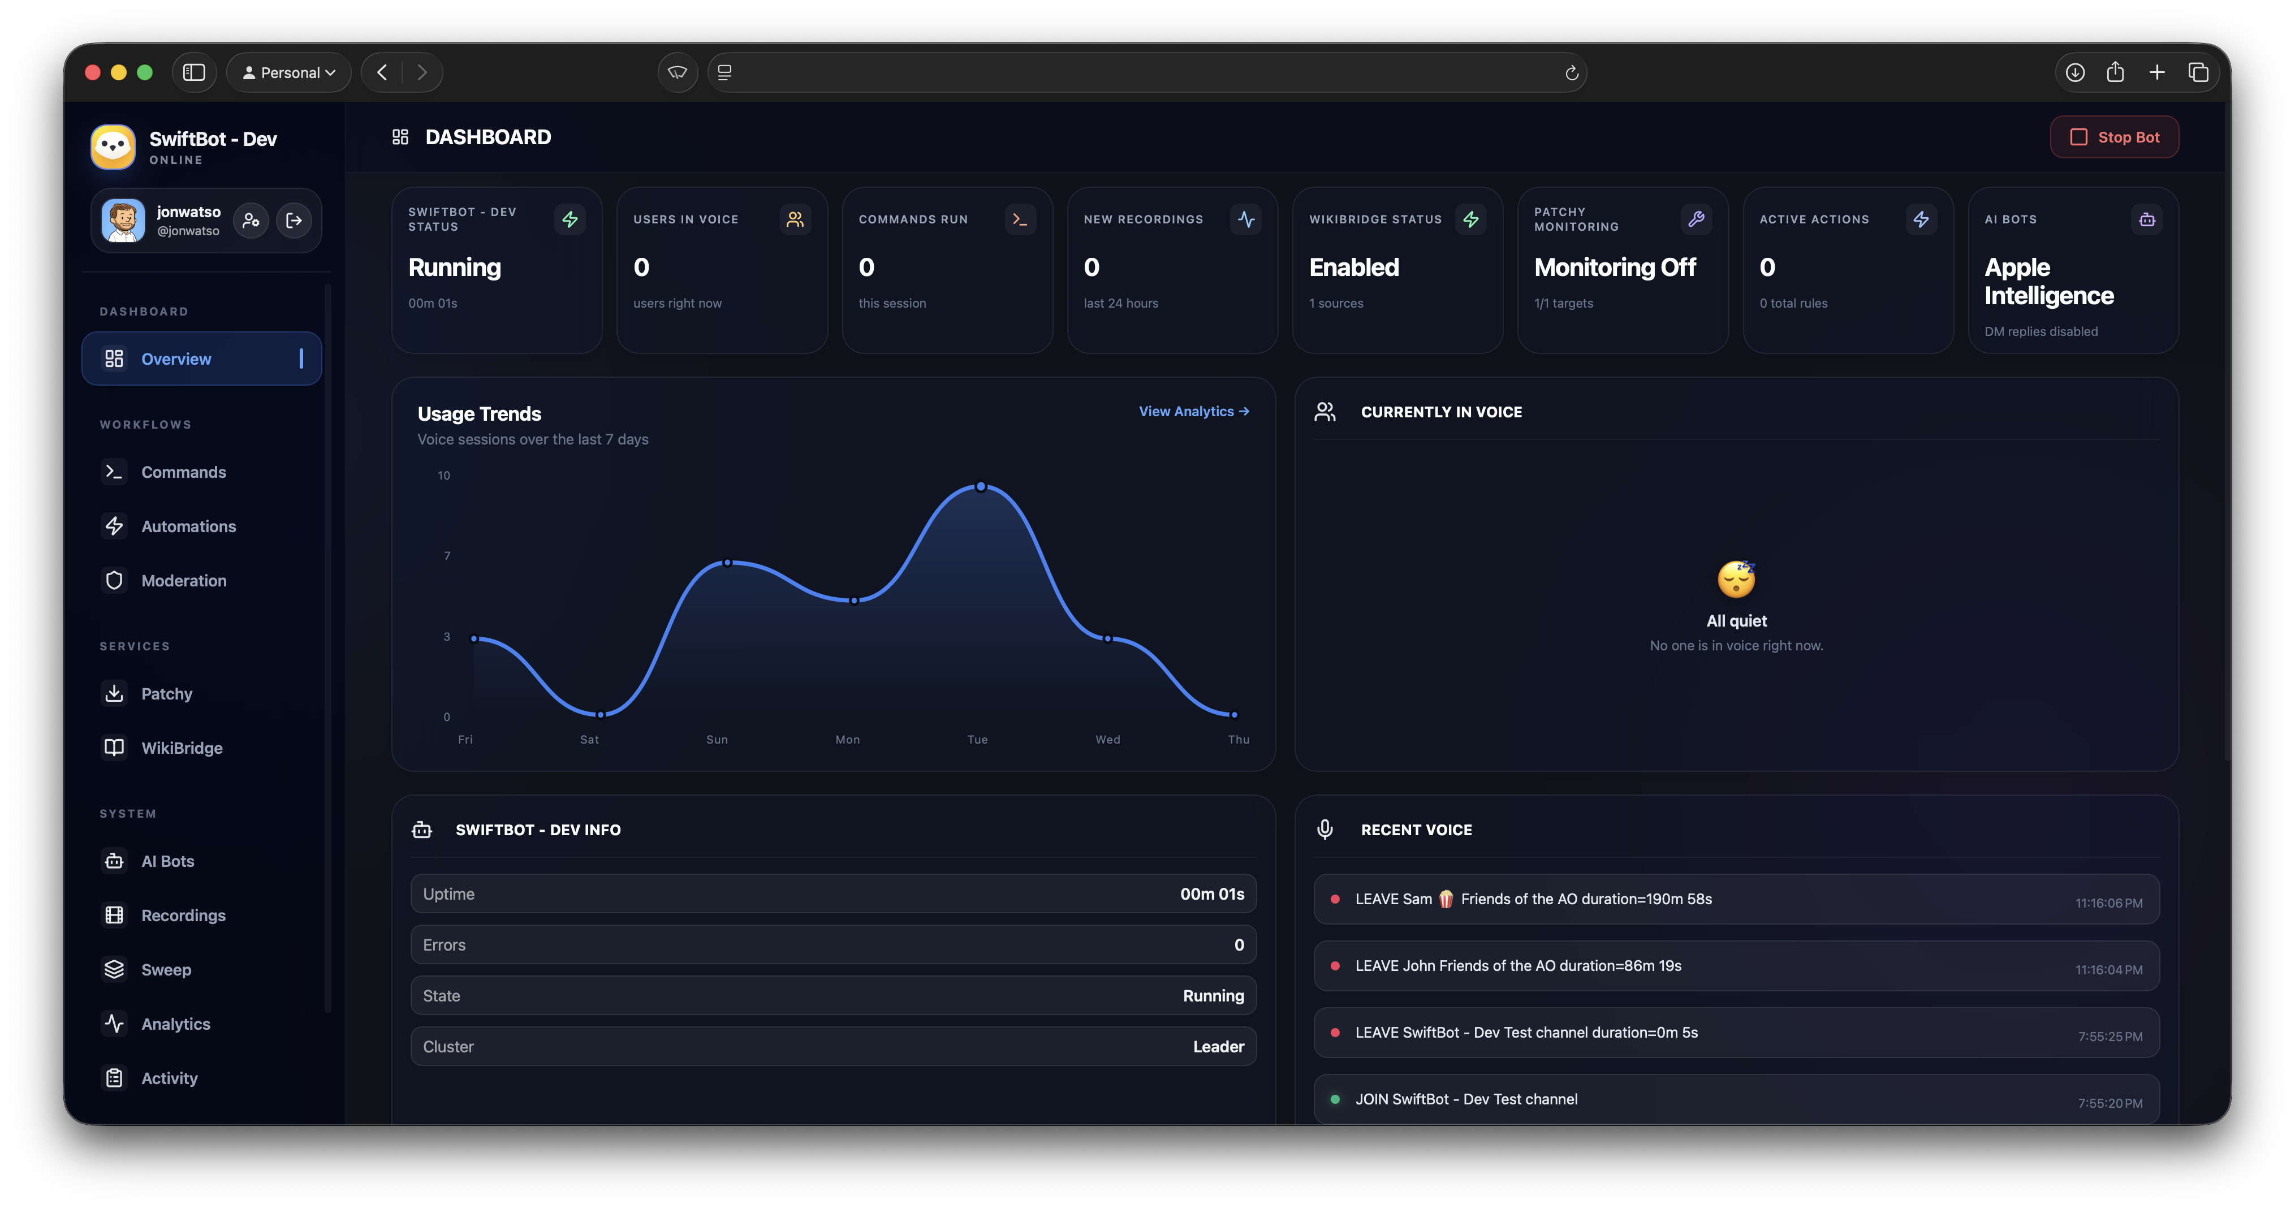Click the lightning icon on WikiBridge Status card
This screenshot has width=2295, height=1209.
tap(1471, 219)
